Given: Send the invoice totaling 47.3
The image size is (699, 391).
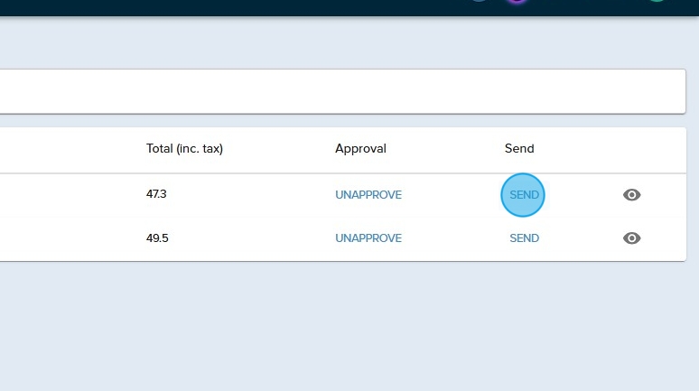Looking at the screenshot, I should click(524, 195).
